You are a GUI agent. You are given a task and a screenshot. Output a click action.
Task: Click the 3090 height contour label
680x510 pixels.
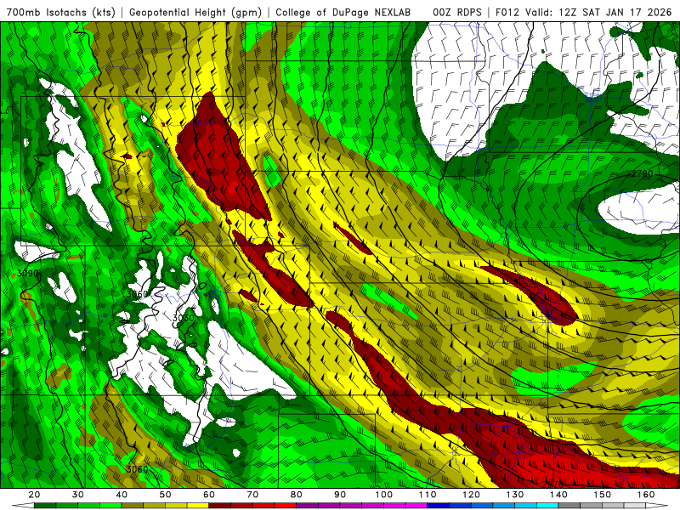28,274
